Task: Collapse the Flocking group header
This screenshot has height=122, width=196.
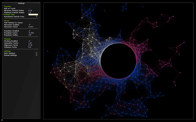Action: tap(8, 39)
